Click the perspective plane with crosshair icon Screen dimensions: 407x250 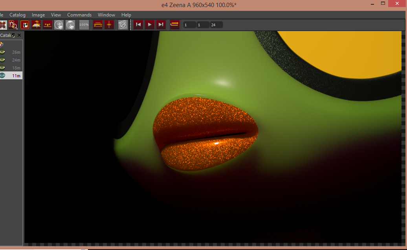36,25
